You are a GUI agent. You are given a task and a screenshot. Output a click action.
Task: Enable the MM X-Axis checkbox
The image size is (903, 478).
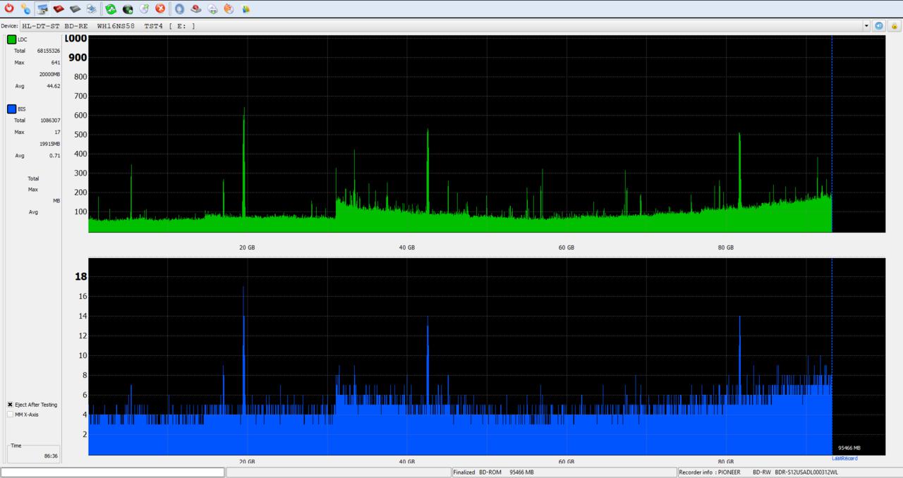pyautogui.click(x=10, y=415)
